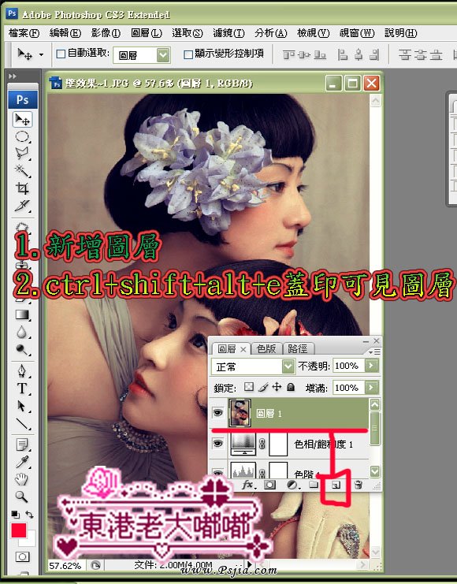Screen dimensions: 457x584
Task: Click the delete layer trash icon
Action: pyautogui.click(x=359, y=485)
